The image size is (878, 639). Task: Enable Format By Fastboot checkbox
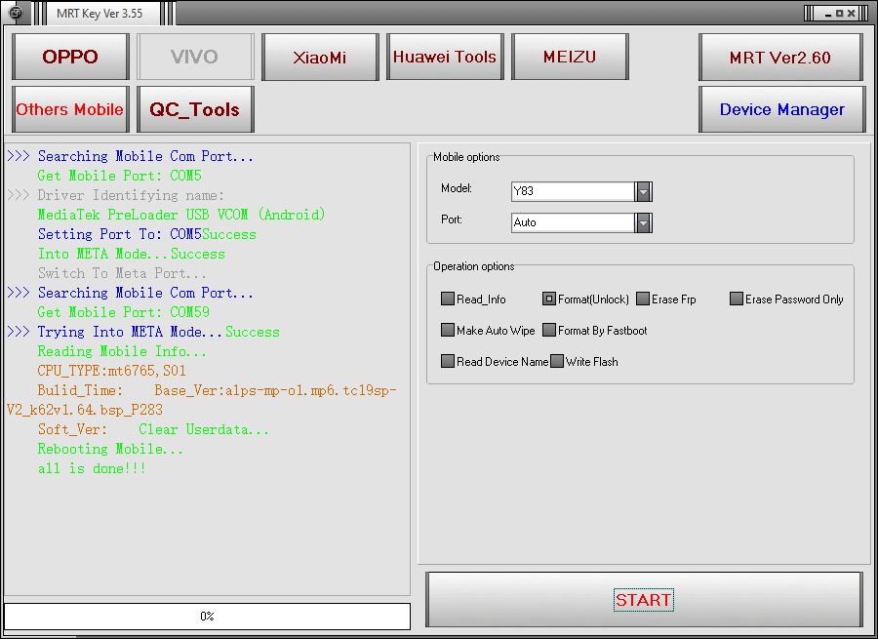[549, 330]
